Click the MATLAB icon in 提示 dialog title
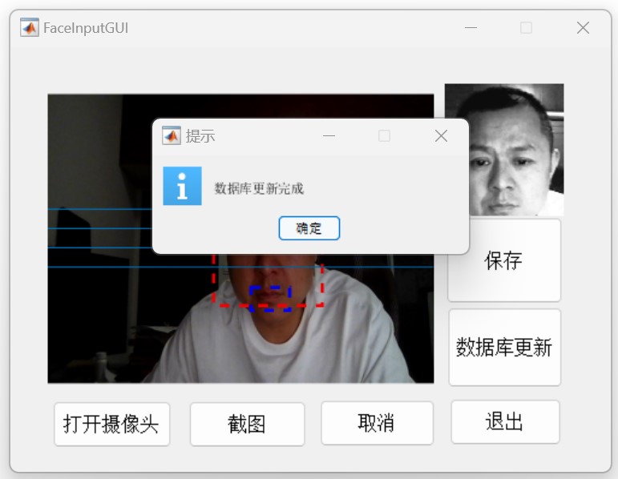This screenshot has width=618, height=479. point(172,135)
